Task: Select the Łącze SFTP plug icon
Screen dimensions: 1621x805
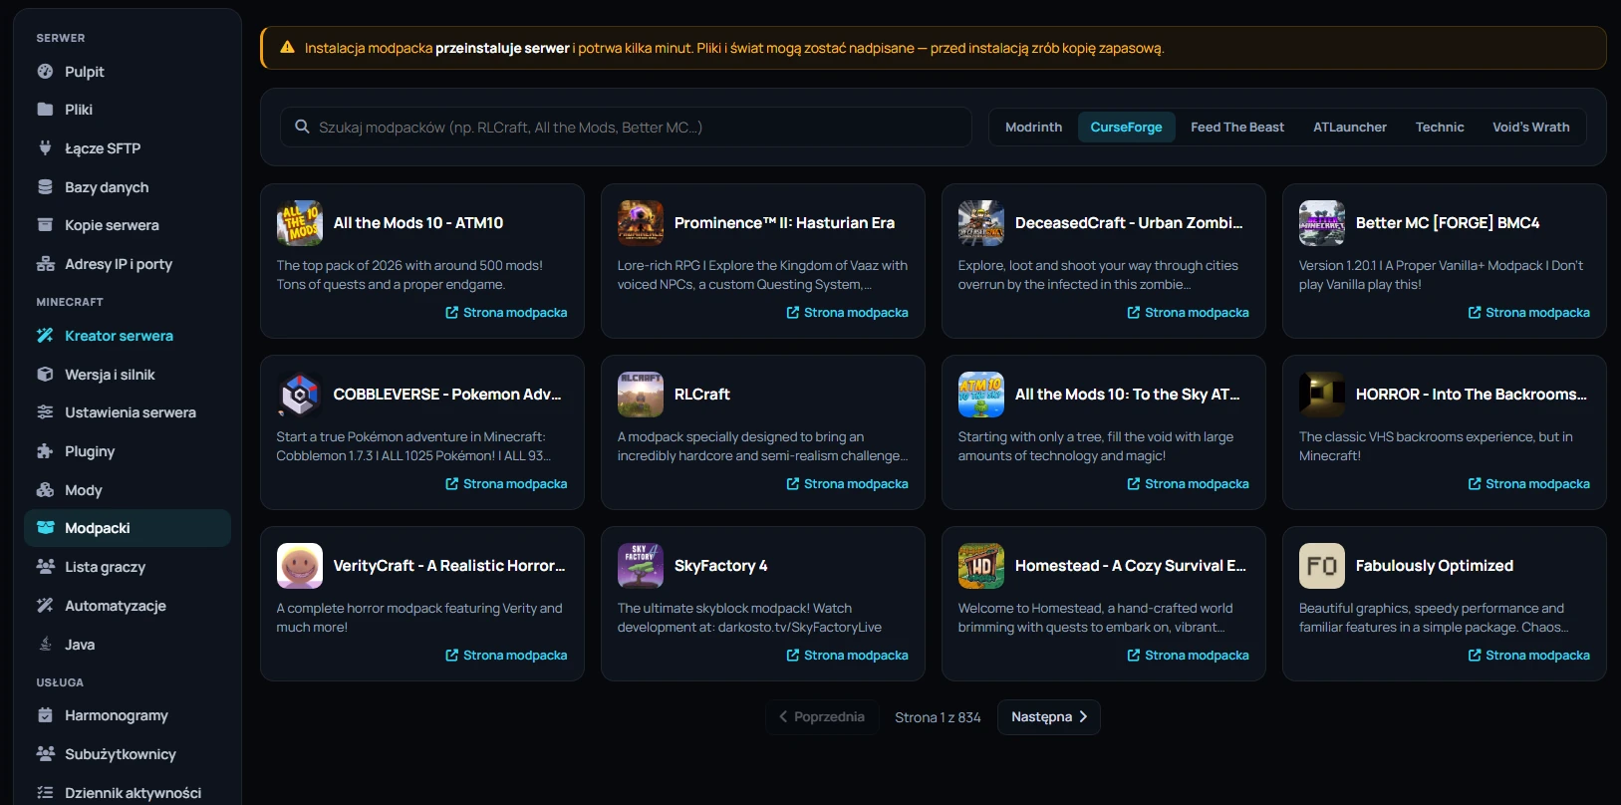Action: [45, 148]
